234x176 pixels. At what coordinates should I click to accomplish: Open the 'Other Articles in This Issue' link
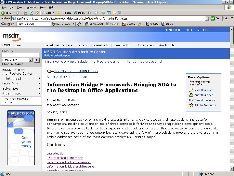pyautogui.click(x=67, y=77)
